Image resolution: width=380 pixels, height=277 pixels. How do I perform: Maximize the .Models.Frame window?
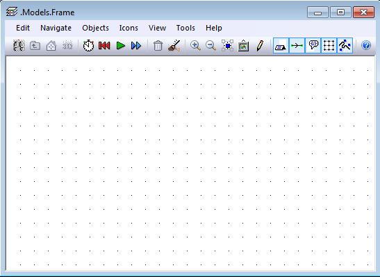point(340,12)
